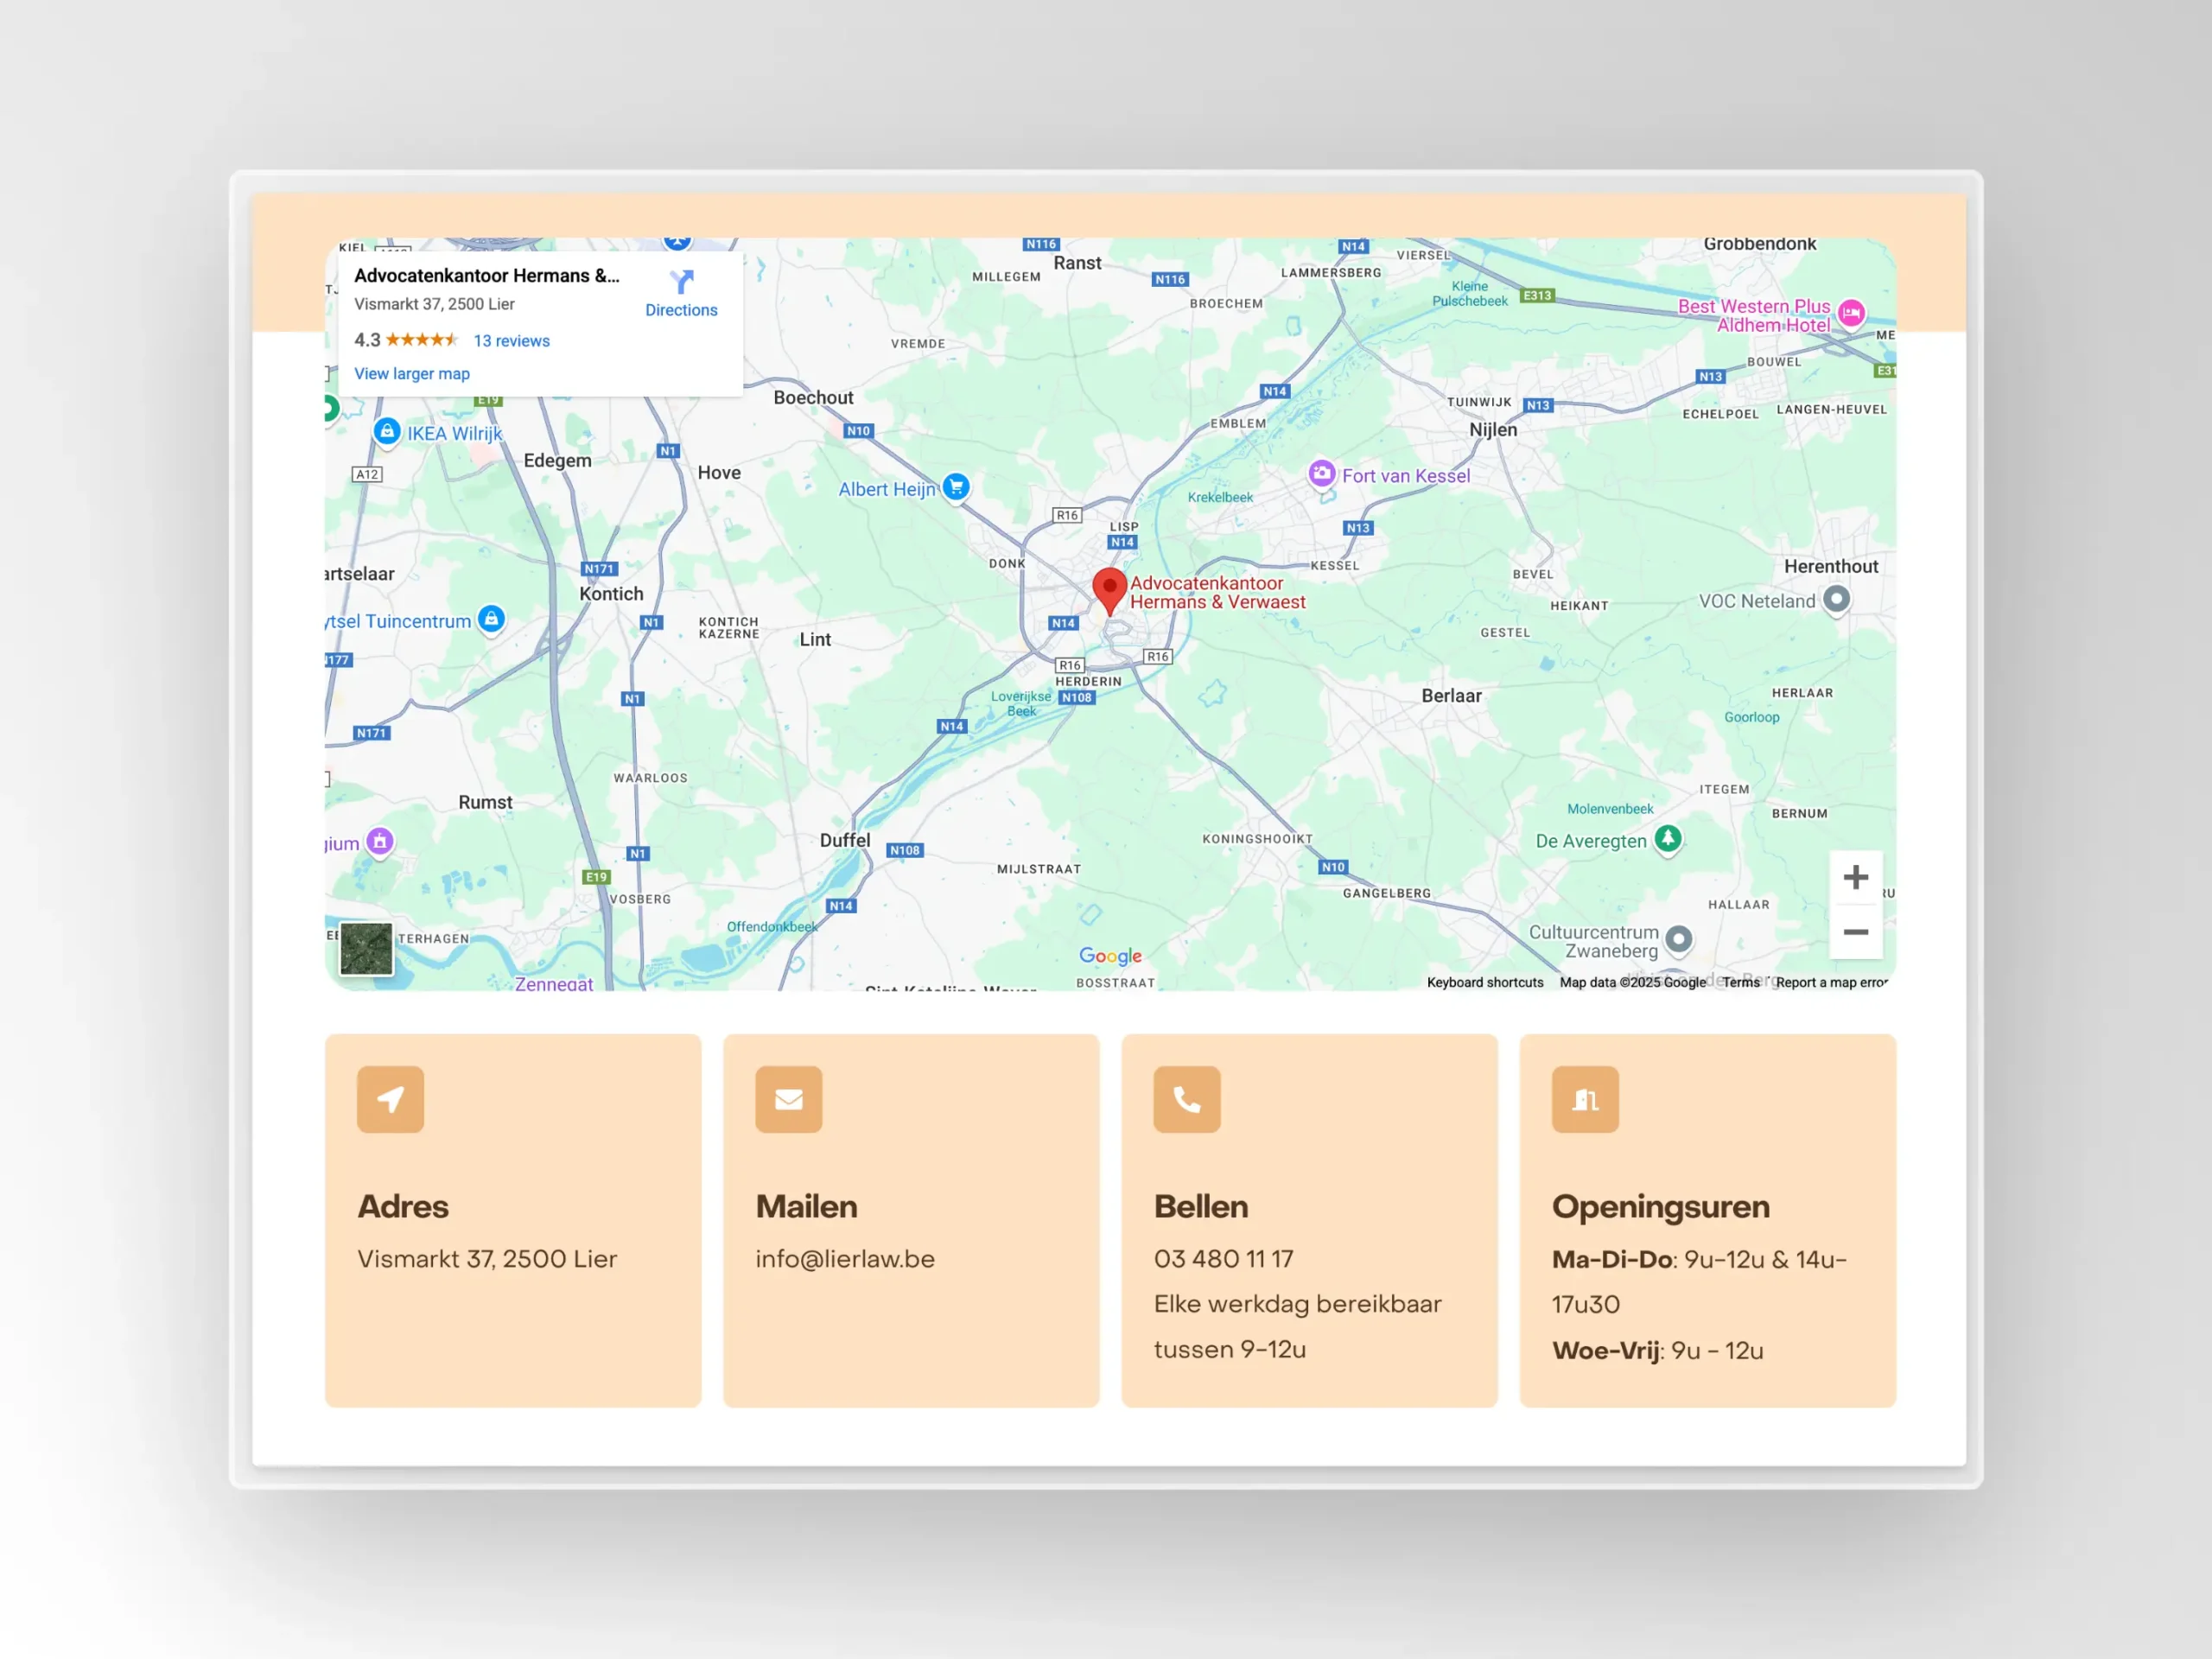Open the 13 reviews link

tap(511, 341)
